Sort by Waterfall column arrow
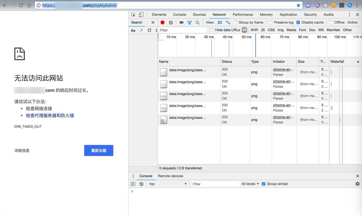Viewport: 362px width, 215px height. 358,62
